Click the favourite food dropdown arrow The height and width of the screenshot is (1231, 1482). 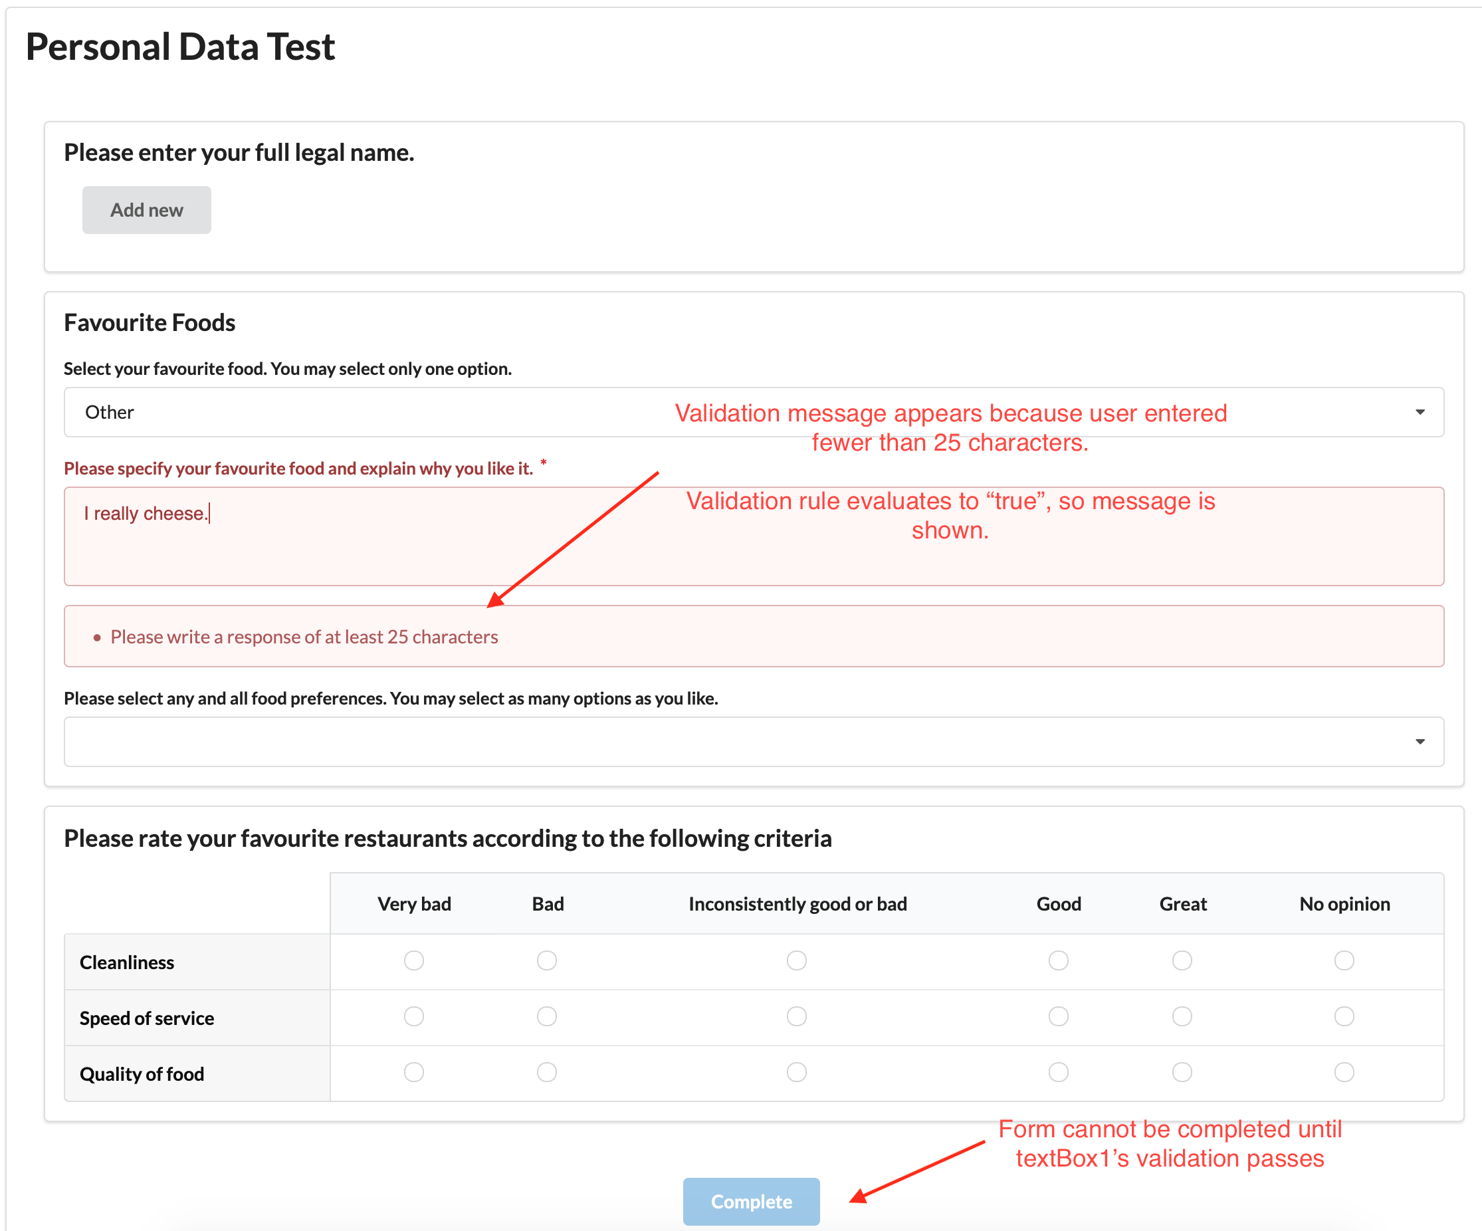point(1419,412)
